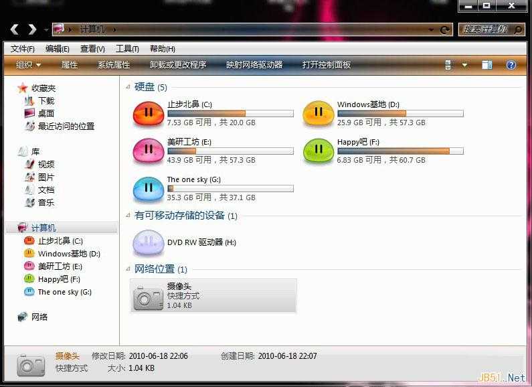
Task: Open the 查看(V) menu
Action: (92, 49)
